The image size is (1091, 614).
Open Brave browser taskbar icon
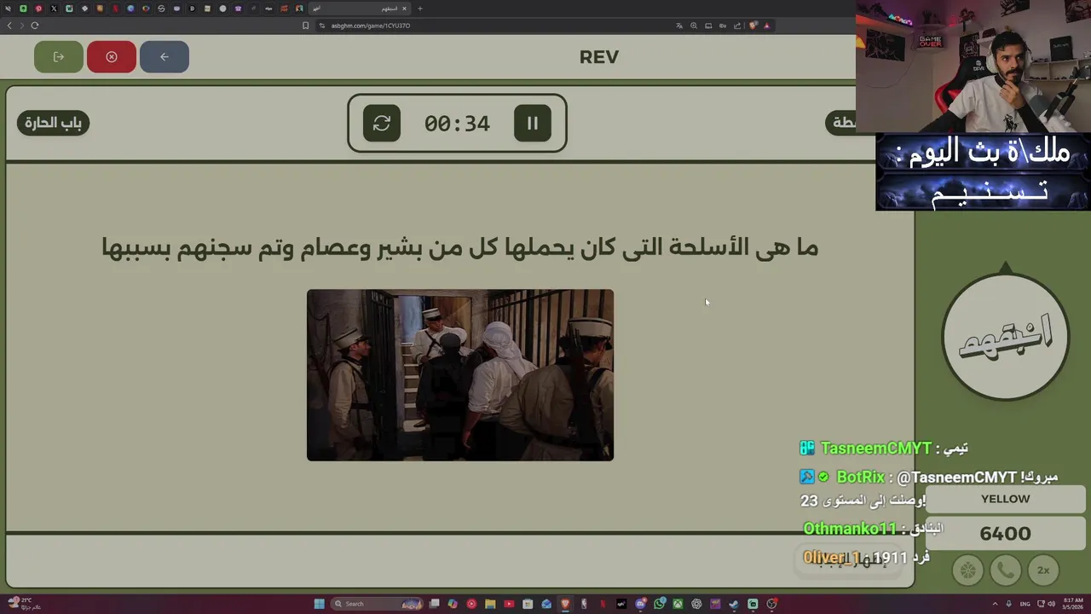click(x=565, y=604)
